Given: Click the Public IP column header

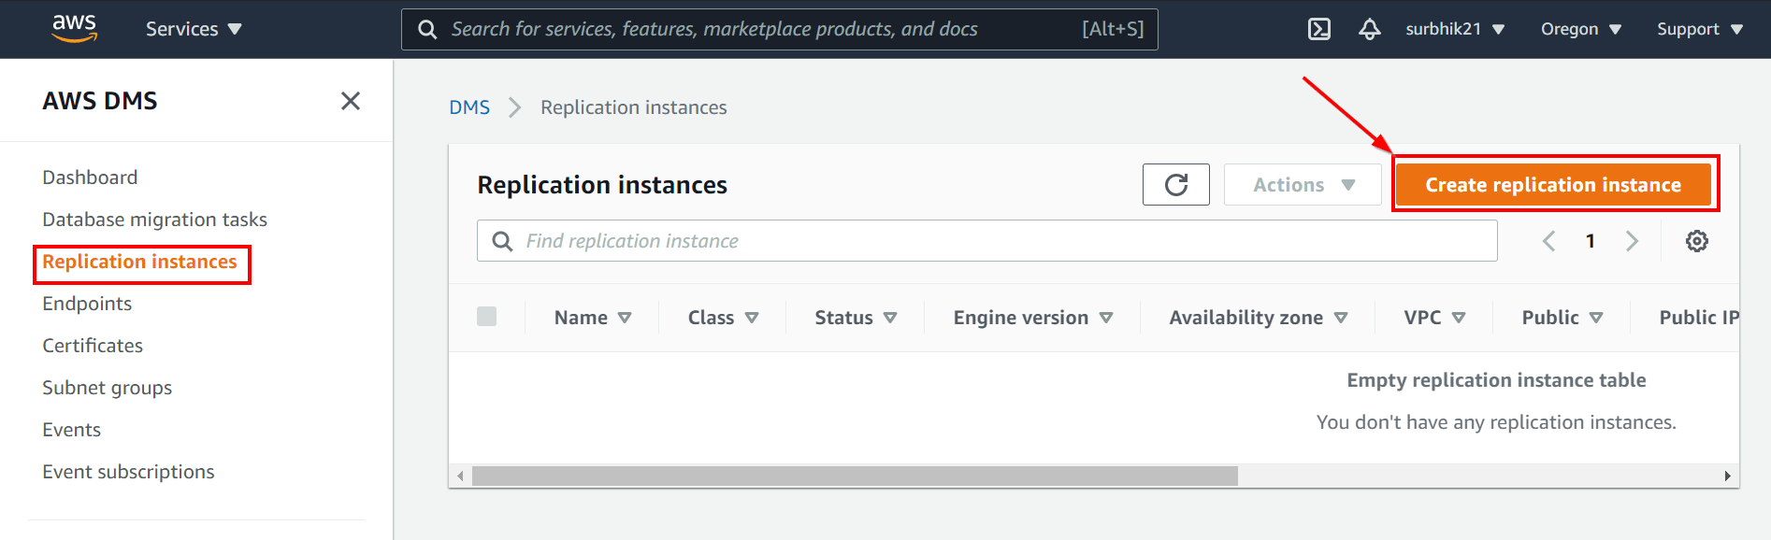Looking at the screenshot, I should click(1698, 318).
